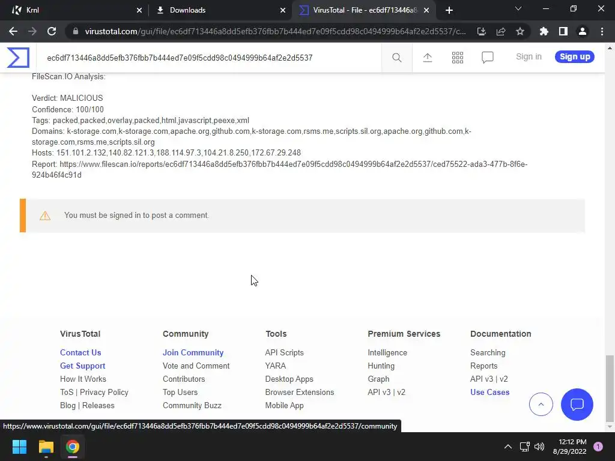This screenshot has width=615, height=461.
Task: Click the site lock icon
Action: (76, 31)
